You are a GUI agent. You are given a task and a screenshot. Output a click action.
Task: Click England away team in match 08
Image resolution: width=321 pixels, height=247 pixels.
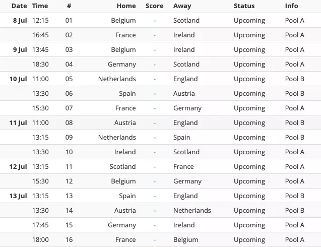(185, 123)
